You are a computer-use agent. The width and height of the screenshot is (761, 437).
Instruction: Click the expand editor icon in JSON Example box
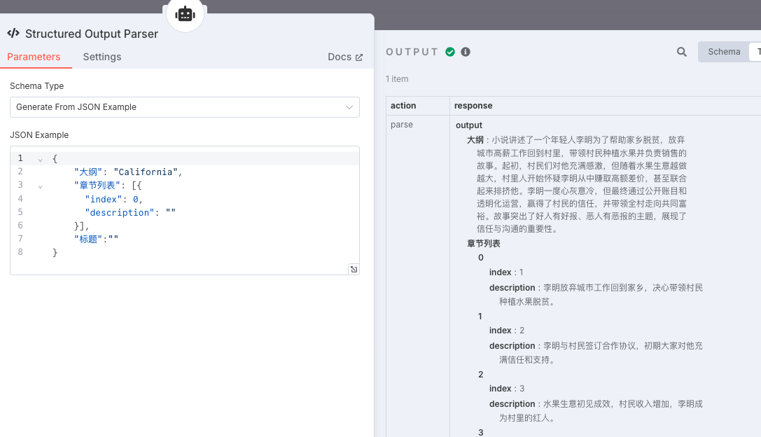pos(354,269)
